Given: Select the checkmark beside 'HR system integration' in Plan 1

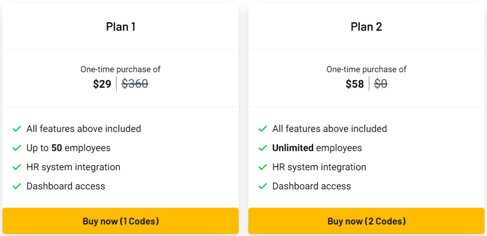Looking at the screenshot, I should (x=17, y=167).
